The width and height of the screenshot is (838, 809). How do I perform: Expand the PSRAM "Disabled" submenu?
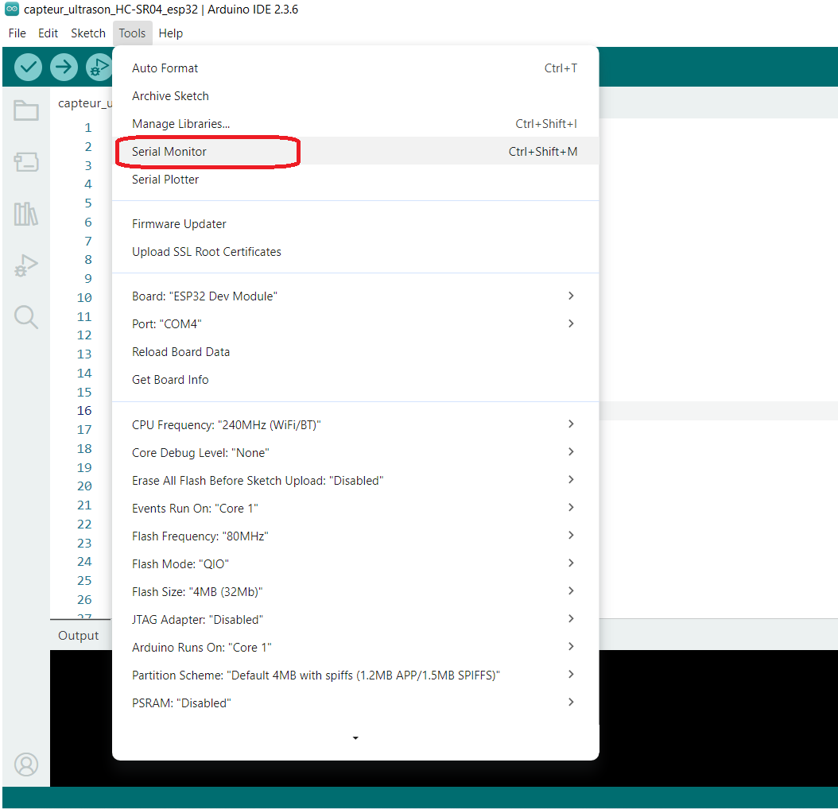point(355,703)
